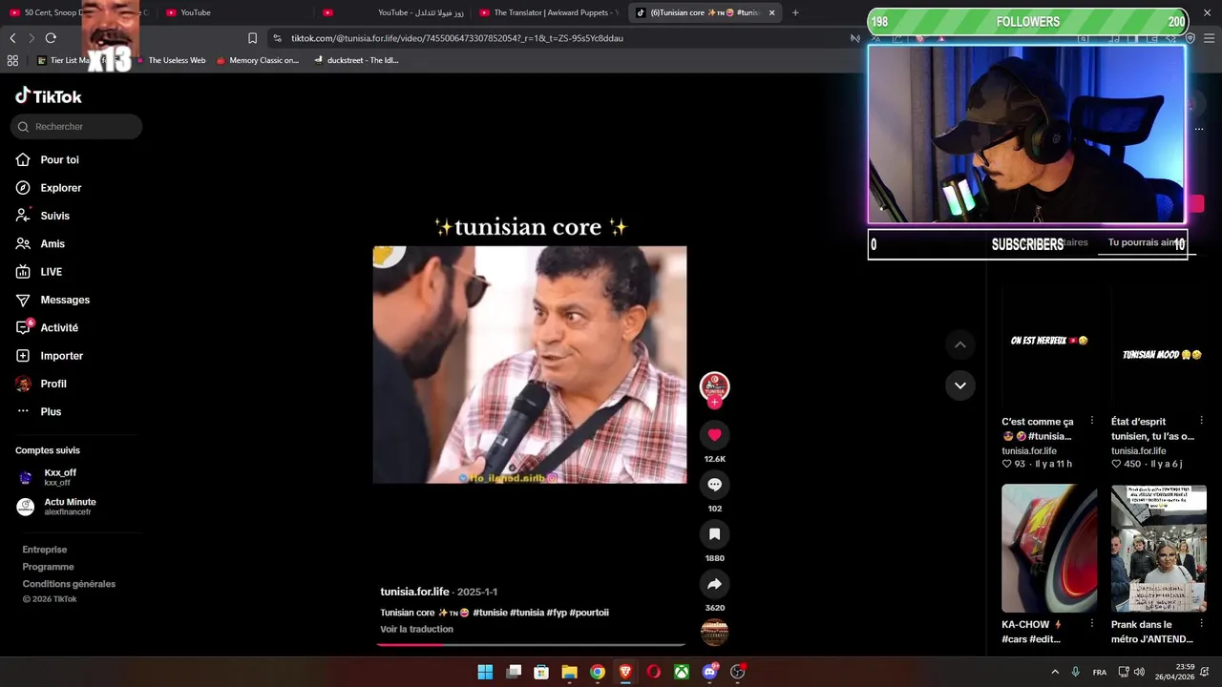Open duckstreet - The Idl... bookmark

pyautogui.click(x=356, y=60)
